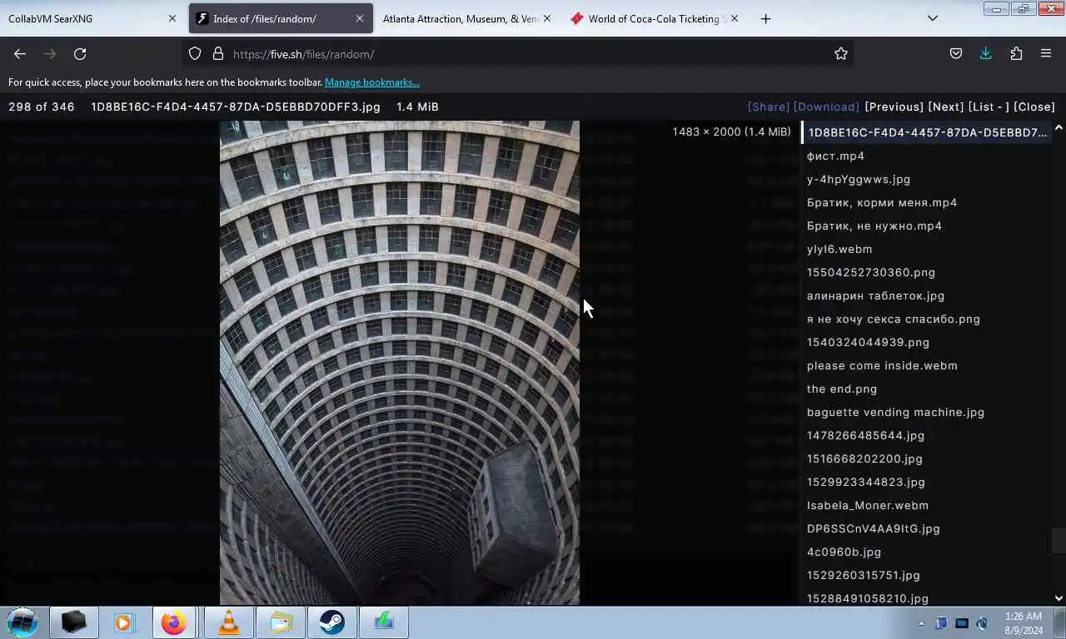Click the file list scroll down arrow

(1059, 597)
